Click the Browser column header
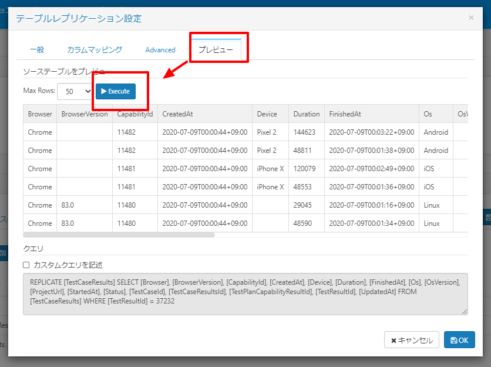This screenshot has height=367, width=491. click(x=40, y=114)
